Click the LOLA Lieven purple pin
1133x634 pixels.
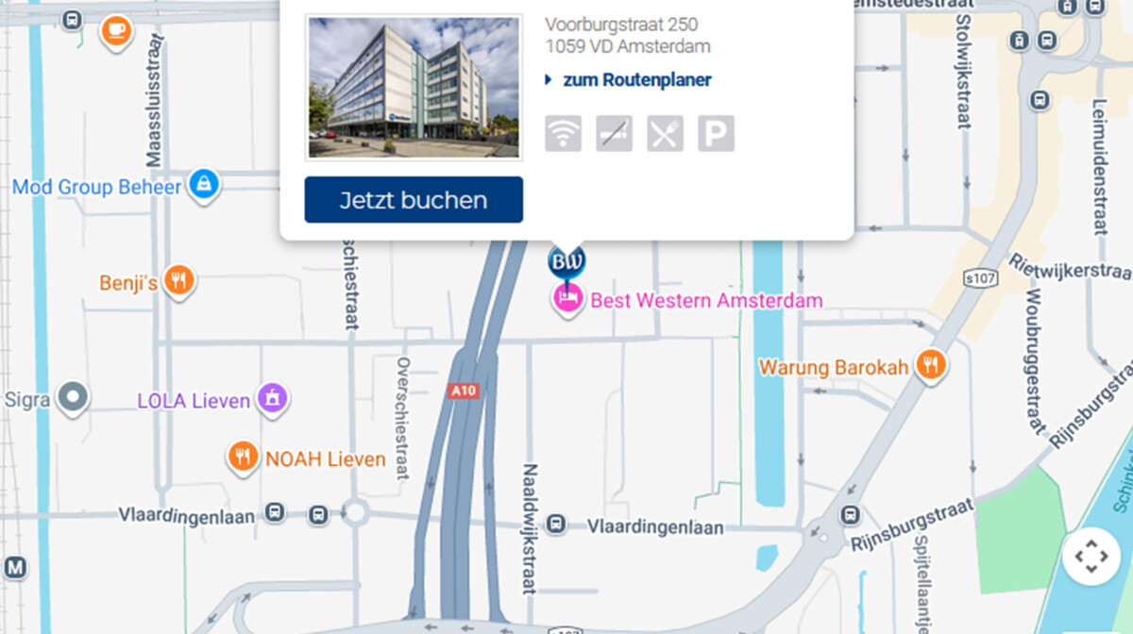point(273,399)
